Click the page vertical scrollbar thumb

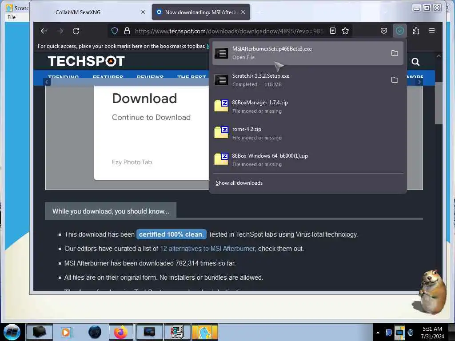click(439, 103)
